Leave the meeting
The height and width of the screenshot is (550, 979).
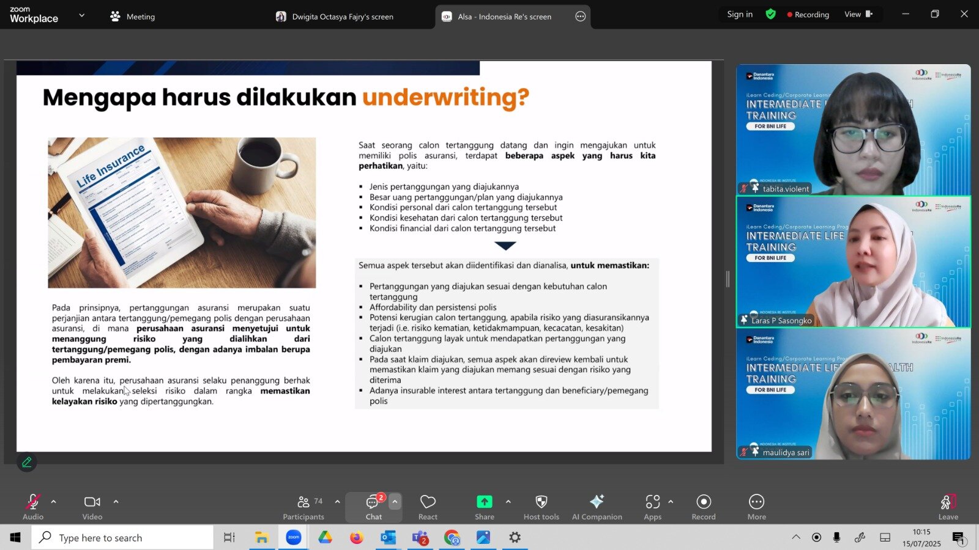coord(948,507)
